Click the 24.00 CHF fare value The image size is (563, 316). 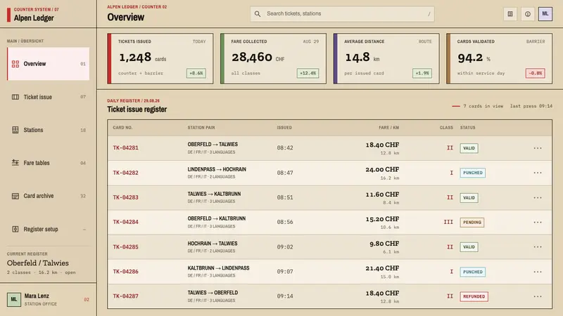(382, 169)
